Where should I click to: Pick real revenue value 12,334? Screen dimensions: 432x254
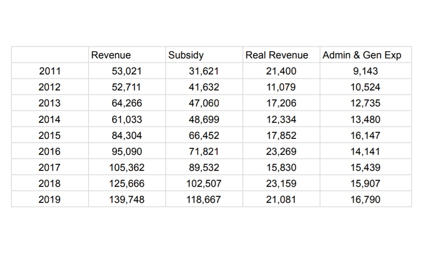(281, 120)
